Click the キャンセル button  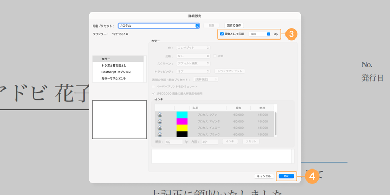(x=264, y=176)
